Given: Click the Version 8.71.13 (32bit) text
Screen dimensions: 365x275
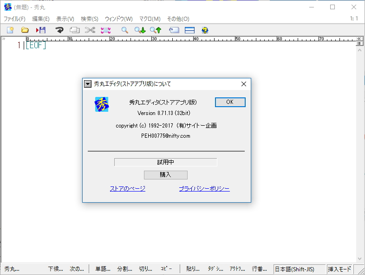Looking at the screenshot, I should (x=164, y=113).
